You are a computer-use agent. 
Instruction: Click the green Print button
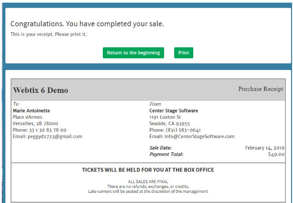click(x=184, y=53)
